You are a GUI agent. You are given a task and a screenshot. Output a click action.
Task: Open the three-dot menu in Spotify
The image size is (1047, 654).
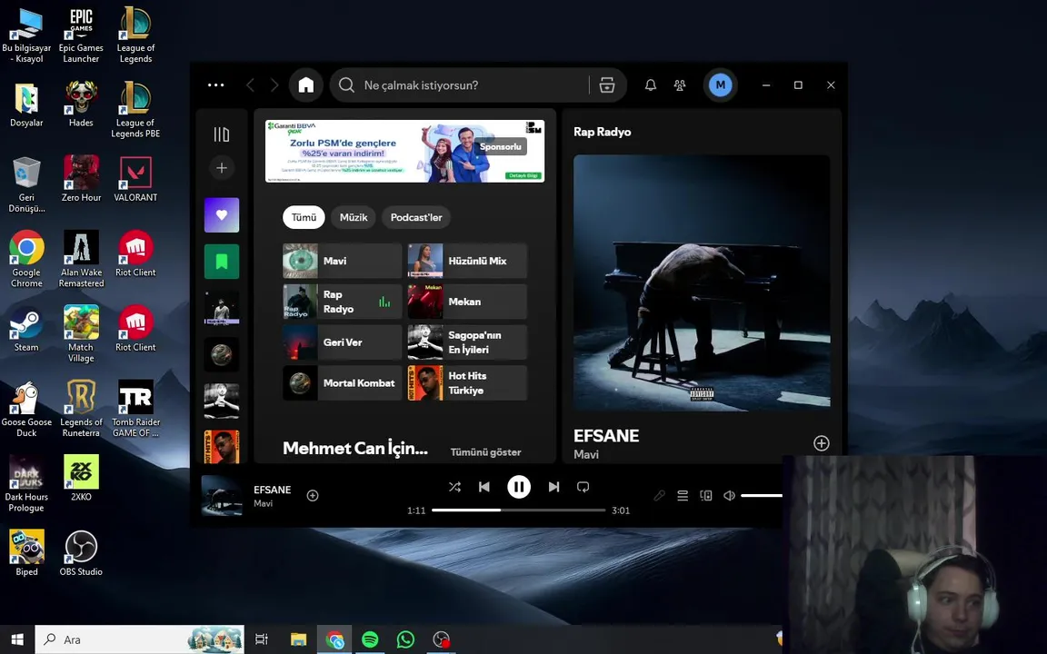215,84
